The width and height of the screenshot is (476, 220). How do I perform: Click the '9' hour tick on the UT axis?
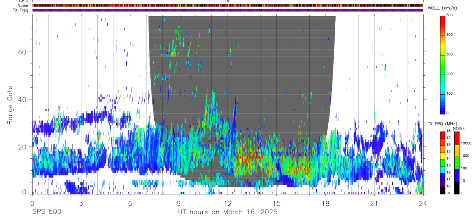pos(179,203)
